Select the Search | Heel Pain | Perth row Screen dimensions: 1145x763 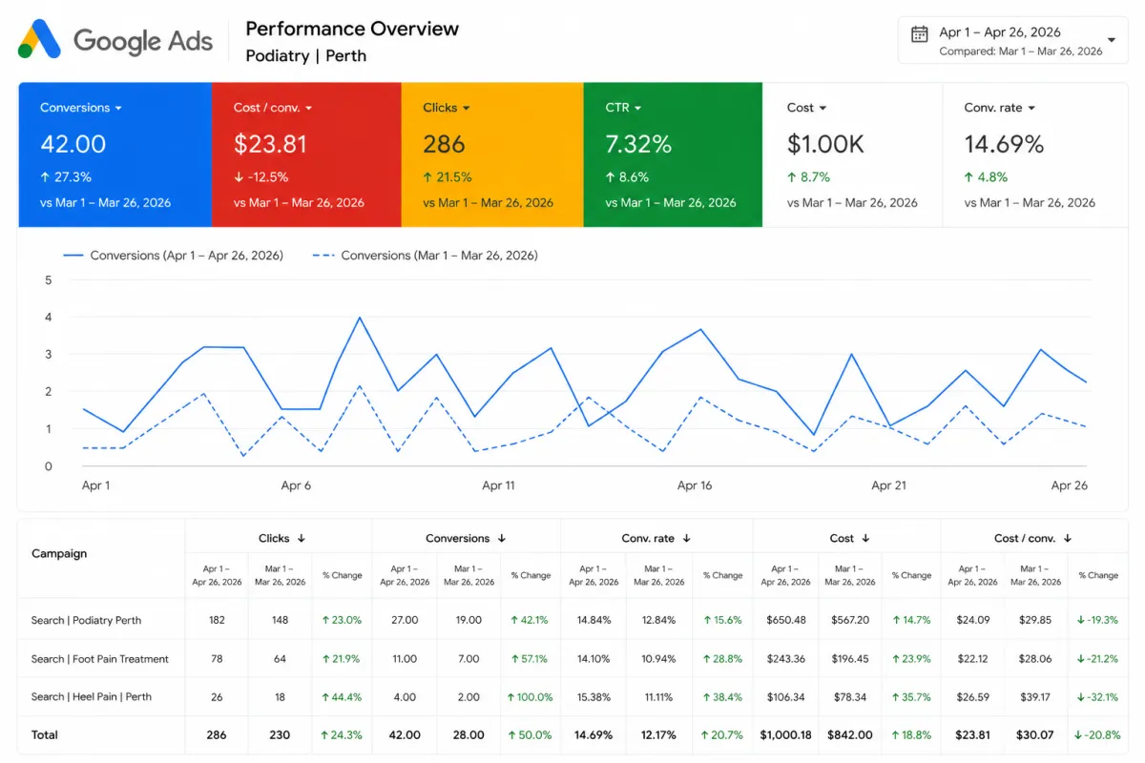tap(572, 697)
